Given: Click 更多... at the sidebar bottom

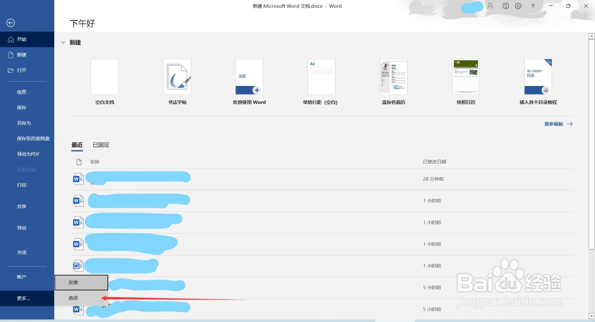Looking at the screenshot, I should click(x=27, y=299).
